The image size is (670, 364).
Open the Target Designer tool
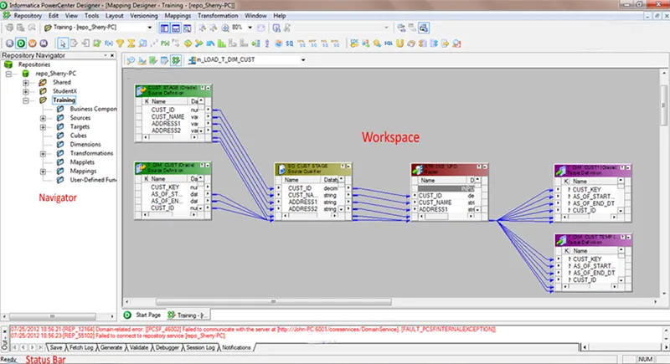(x=142, y=60)
